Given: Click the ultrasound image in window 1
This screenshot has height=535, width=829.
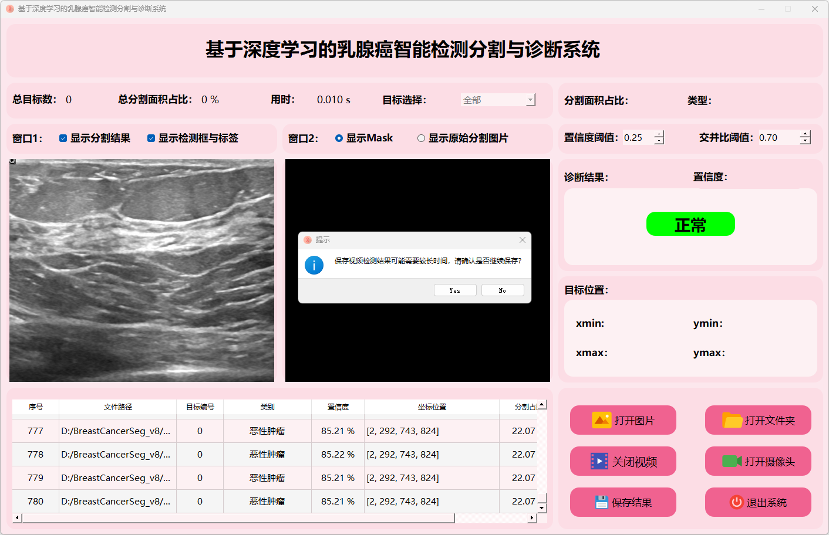Looking at the screenshot, I should [141, 270].
